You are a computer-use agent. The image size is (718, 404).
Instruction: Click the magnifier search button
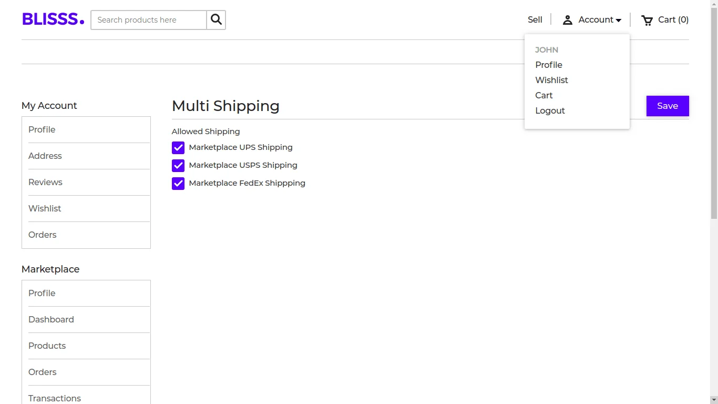coord(216,20)
